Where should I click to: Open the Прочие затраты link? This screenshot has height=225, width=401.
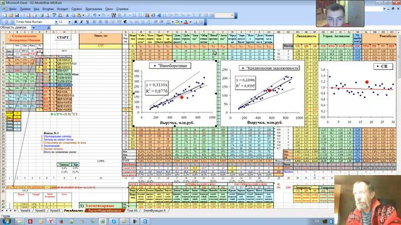point(53,149)
